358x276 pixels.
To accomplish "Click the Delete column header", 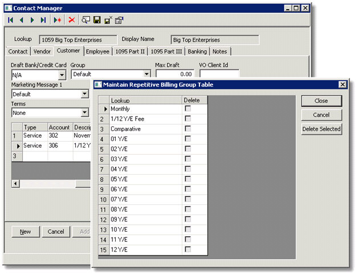I will [195, 100].
